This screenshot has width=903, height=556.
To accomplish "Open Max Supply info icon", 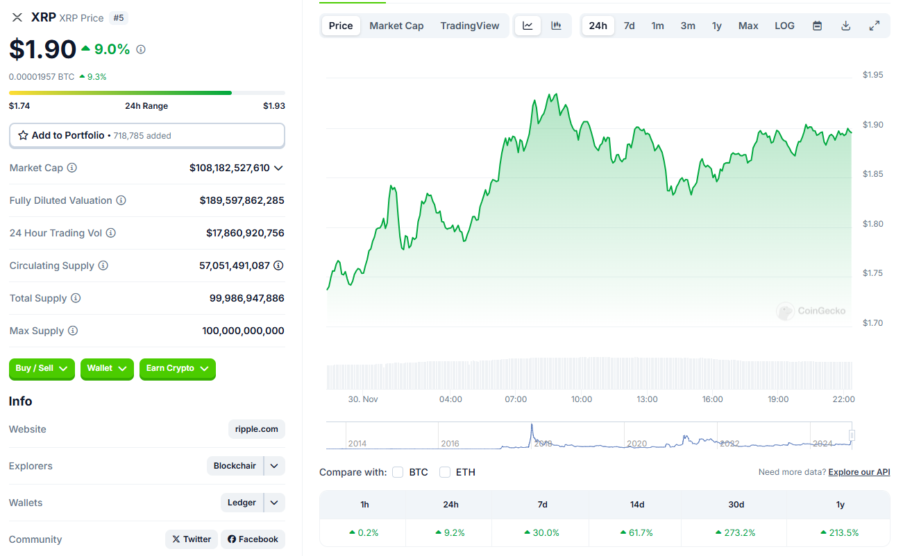I will 73,331.
